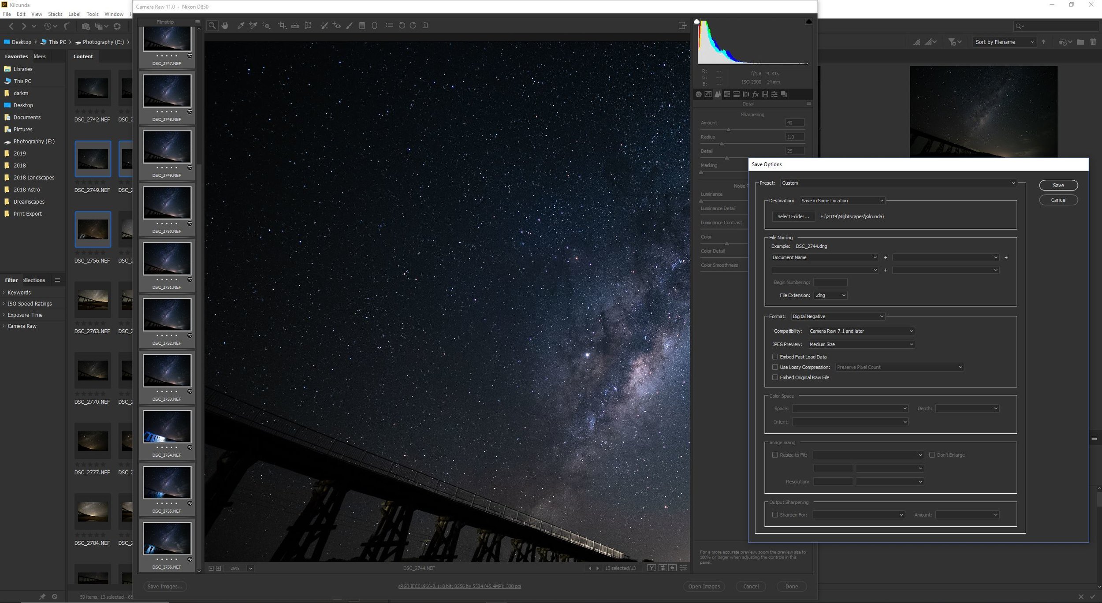Select the Color Sampler tool
Viewport: 1102px width, 603px height.
[x=253, y=26]
